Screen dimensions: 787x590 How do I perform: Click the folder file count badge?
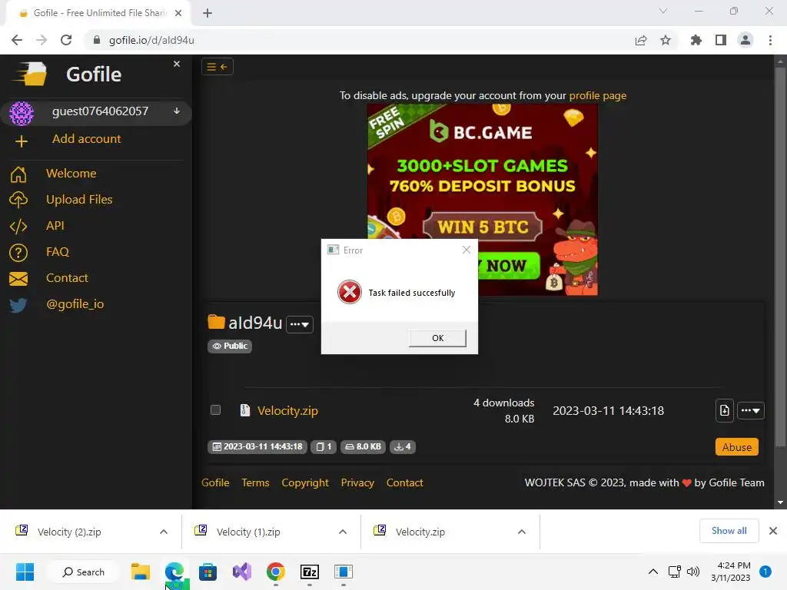324,446
